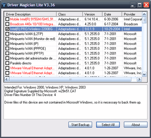Sort by the Version column header
The width and height of the screenshot is (151, 138).
point(92,14)
